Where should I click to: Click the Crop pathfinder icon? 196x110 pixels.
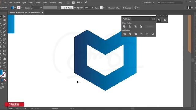tap(141, 34)
